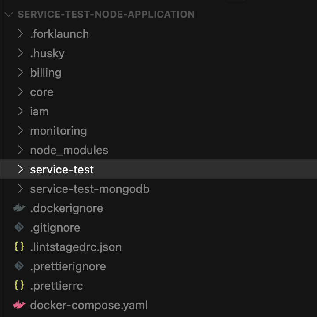Viewport: 317px width, 317px height.
Task: Expand the node_modules folder chevron
Action: pyautogui.click(x=20, y=150)
